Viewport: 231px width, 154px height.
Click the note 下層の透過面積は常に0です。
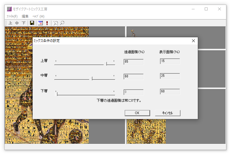(119, 101)
